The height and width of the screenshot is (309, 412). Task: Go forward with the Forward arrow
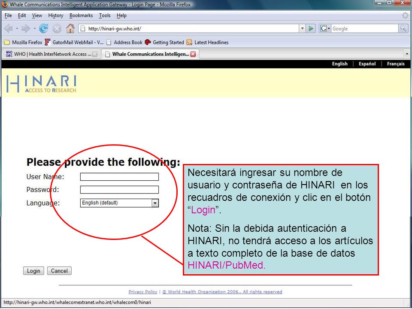(26, 28)
